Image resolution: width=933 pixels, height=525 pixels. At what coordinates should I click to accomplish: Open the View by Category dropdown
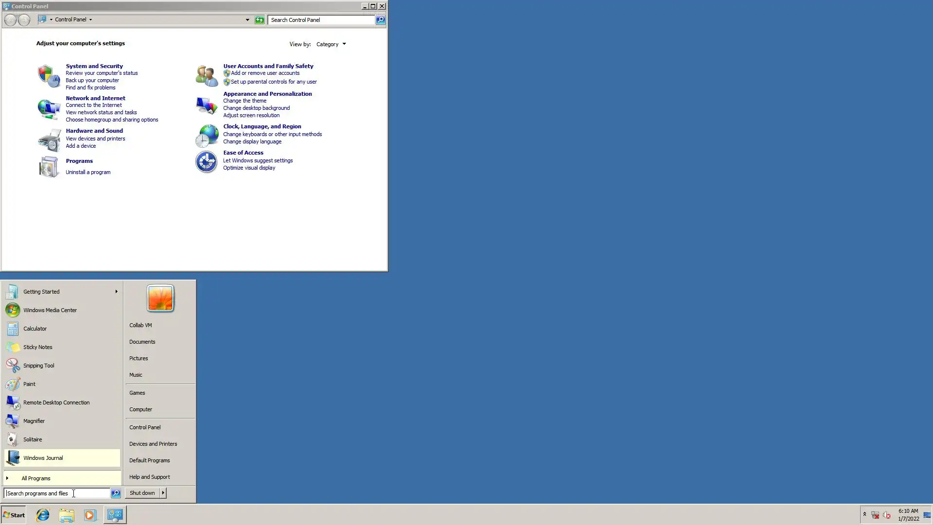tap(331, 44)
